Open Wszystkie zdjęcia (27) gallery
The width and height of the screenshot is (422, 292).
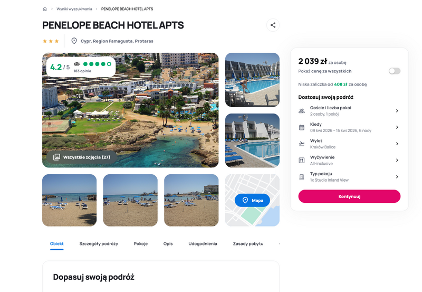(82, 157)
